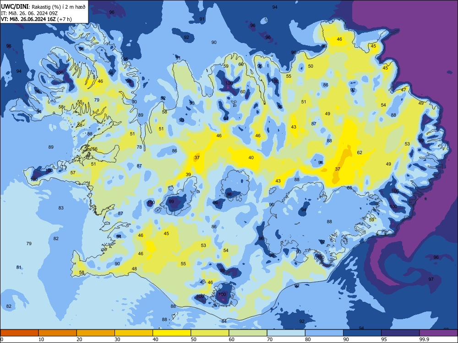458x343 pixels.
Task: Click the map humidity value '78'
Action: (139, 147)
